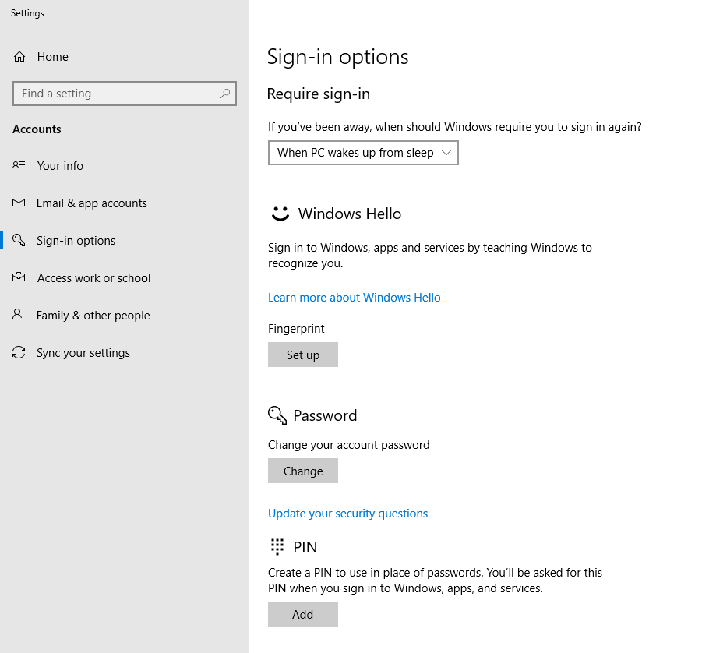Image resolution: width=702 pixels, height=653 pixels.
Task: Open the 'When PC wakes up from sleep' dropdown
Action: 355,153
